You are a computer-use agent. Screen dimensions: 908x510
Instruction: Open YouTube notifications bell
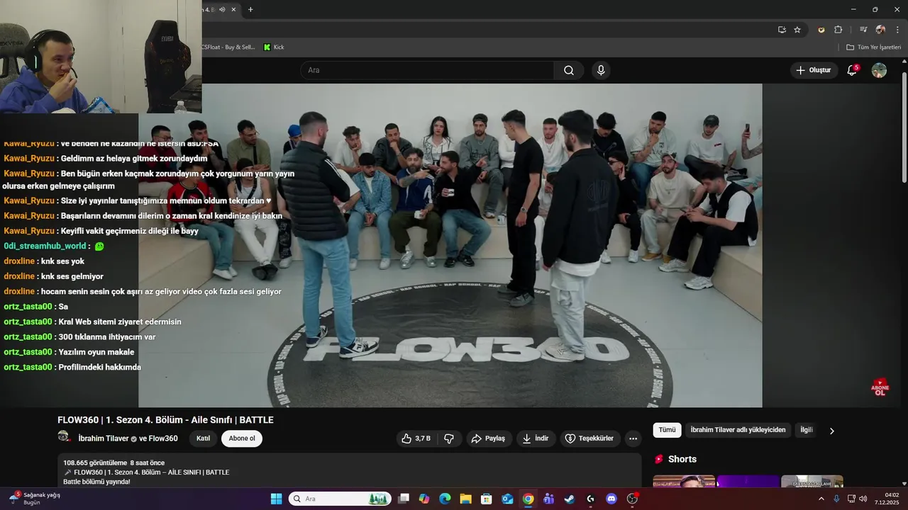tap(852, 70)
